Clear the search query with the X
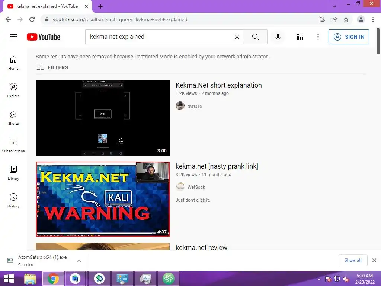This screenshot has height=286, width=381. tap(237, 37)
